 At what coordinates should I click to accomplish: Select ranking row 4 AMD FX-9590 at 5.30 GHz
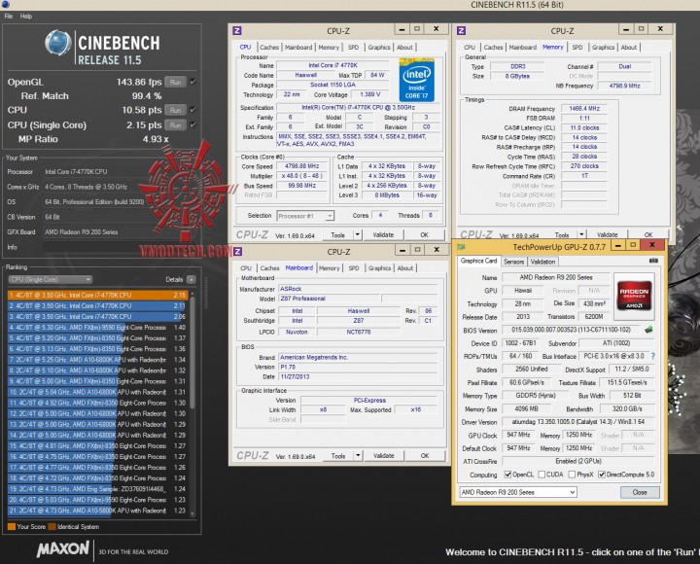coord(97,328)
